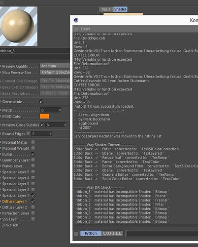Click the MatID value field
This screenshot has height=247, width=198.
(x=49, y=110)
